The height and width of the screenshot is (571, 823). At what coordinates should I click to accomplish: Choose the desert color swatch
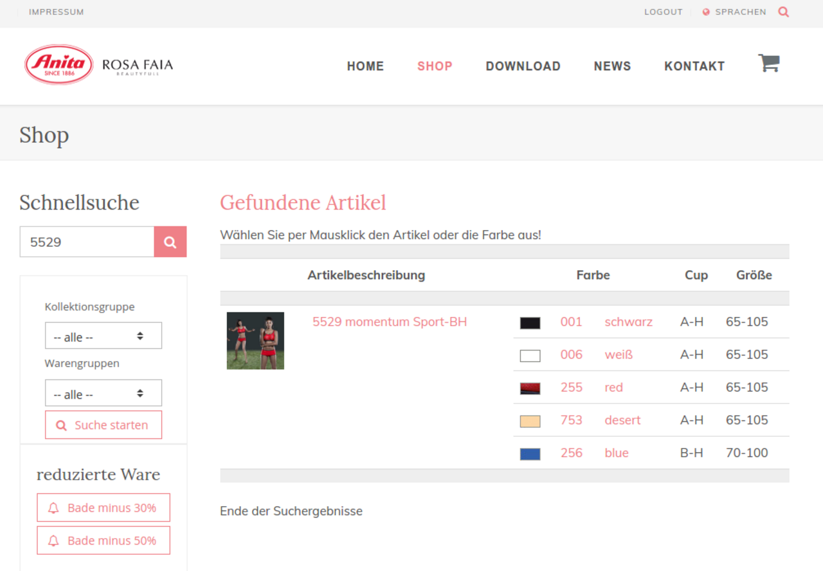tap(530, 421)
